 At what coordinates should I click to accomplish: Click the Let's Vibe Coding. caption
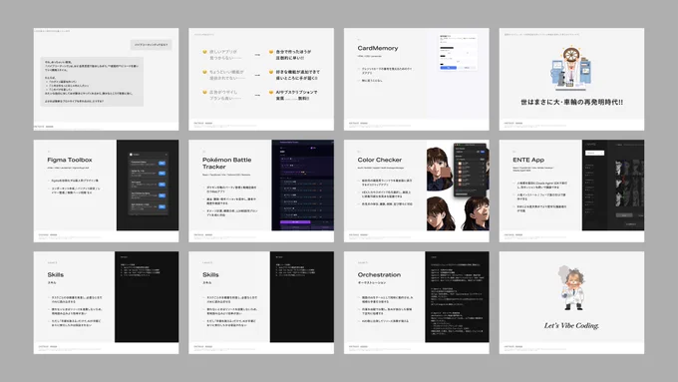coord(571,325)
